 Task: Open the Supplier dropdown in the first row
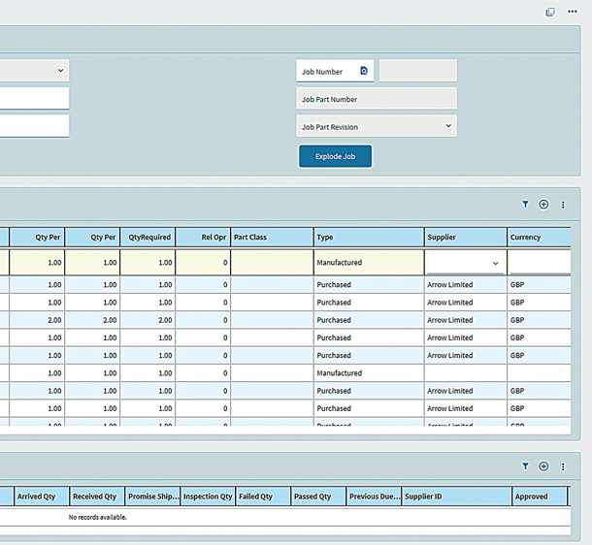tap(495, 263)
